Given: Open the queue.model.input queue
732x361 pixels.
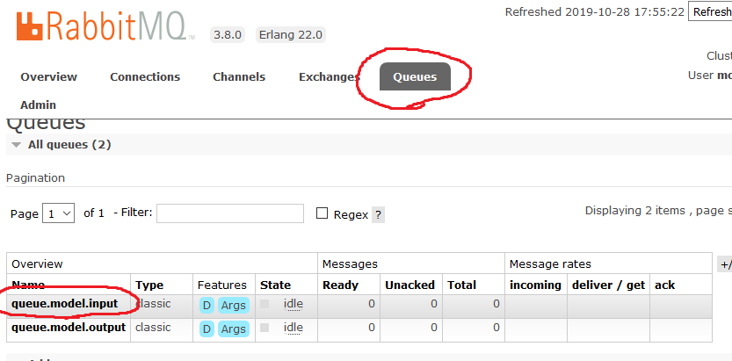Looking at the screenshot, I should 65,304.
